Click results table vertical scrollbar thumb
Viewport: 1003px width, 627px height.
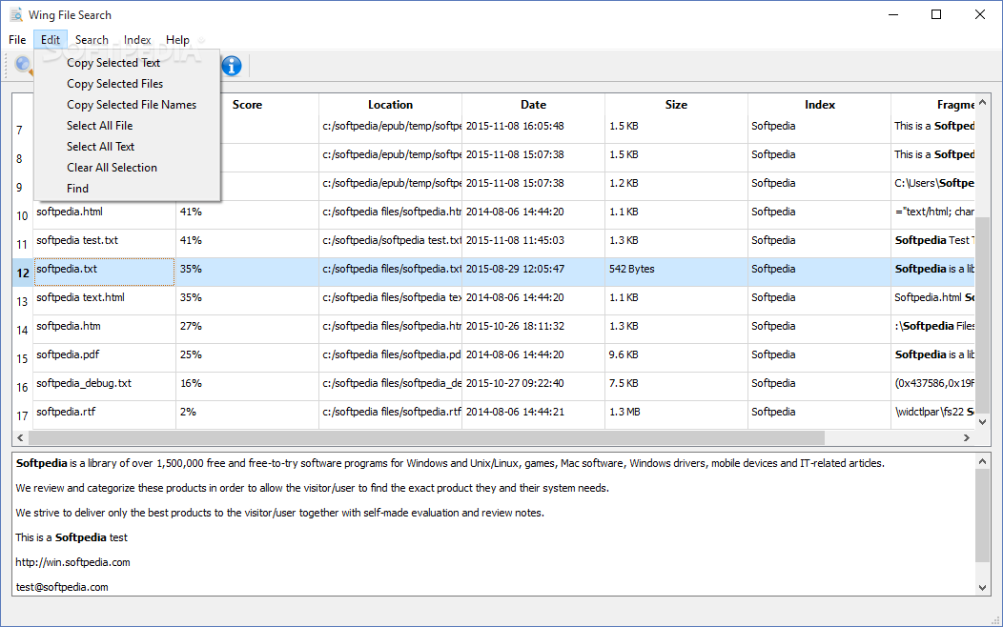pos(983,316)
